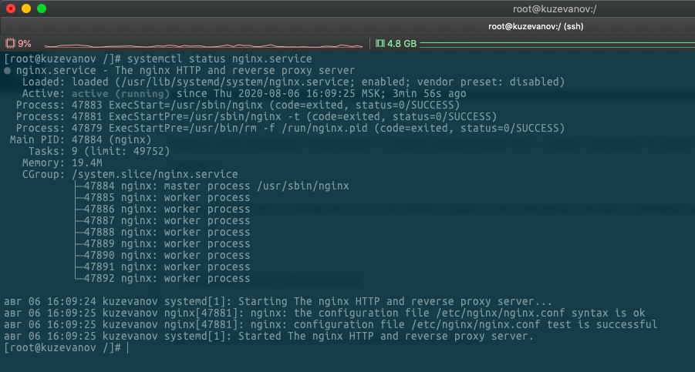Click the 9% CPU load value

pyautogui.click(x=25, y=44)
